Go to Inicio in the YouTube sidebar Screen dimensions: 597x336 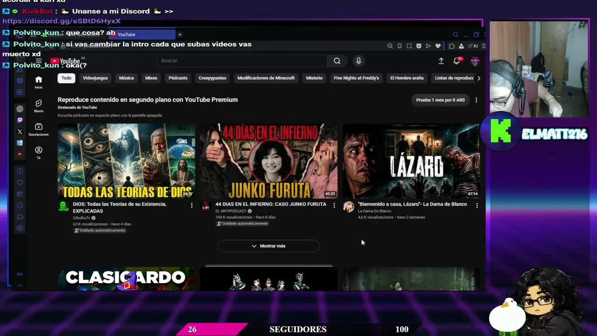[39, 82]
